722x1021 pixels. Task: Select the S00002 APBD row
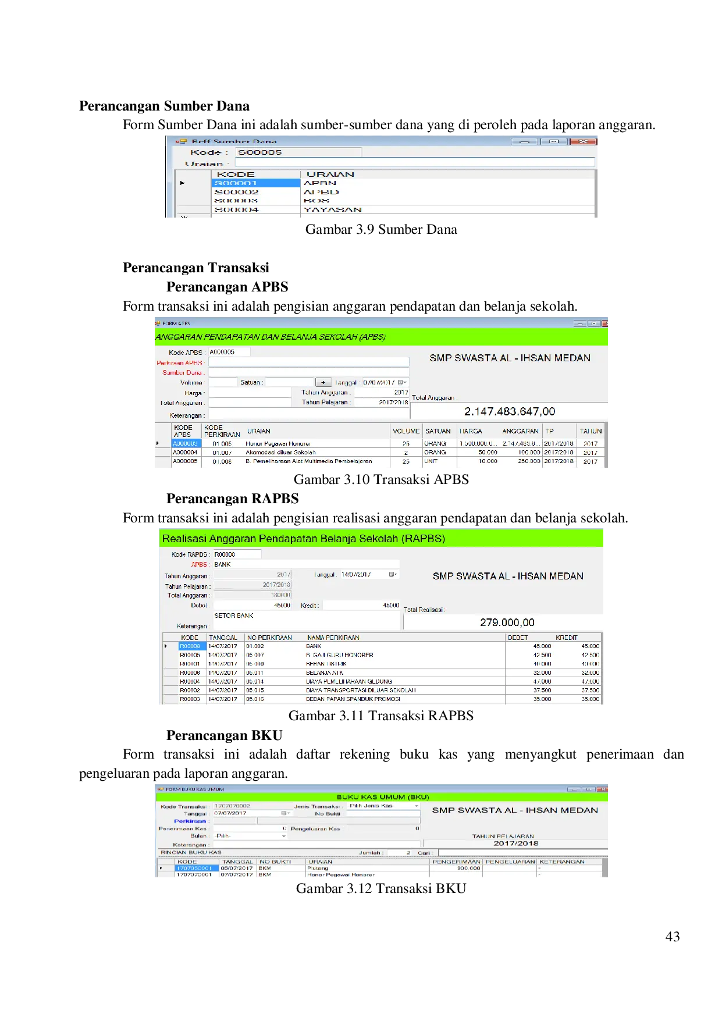point(256,192)
